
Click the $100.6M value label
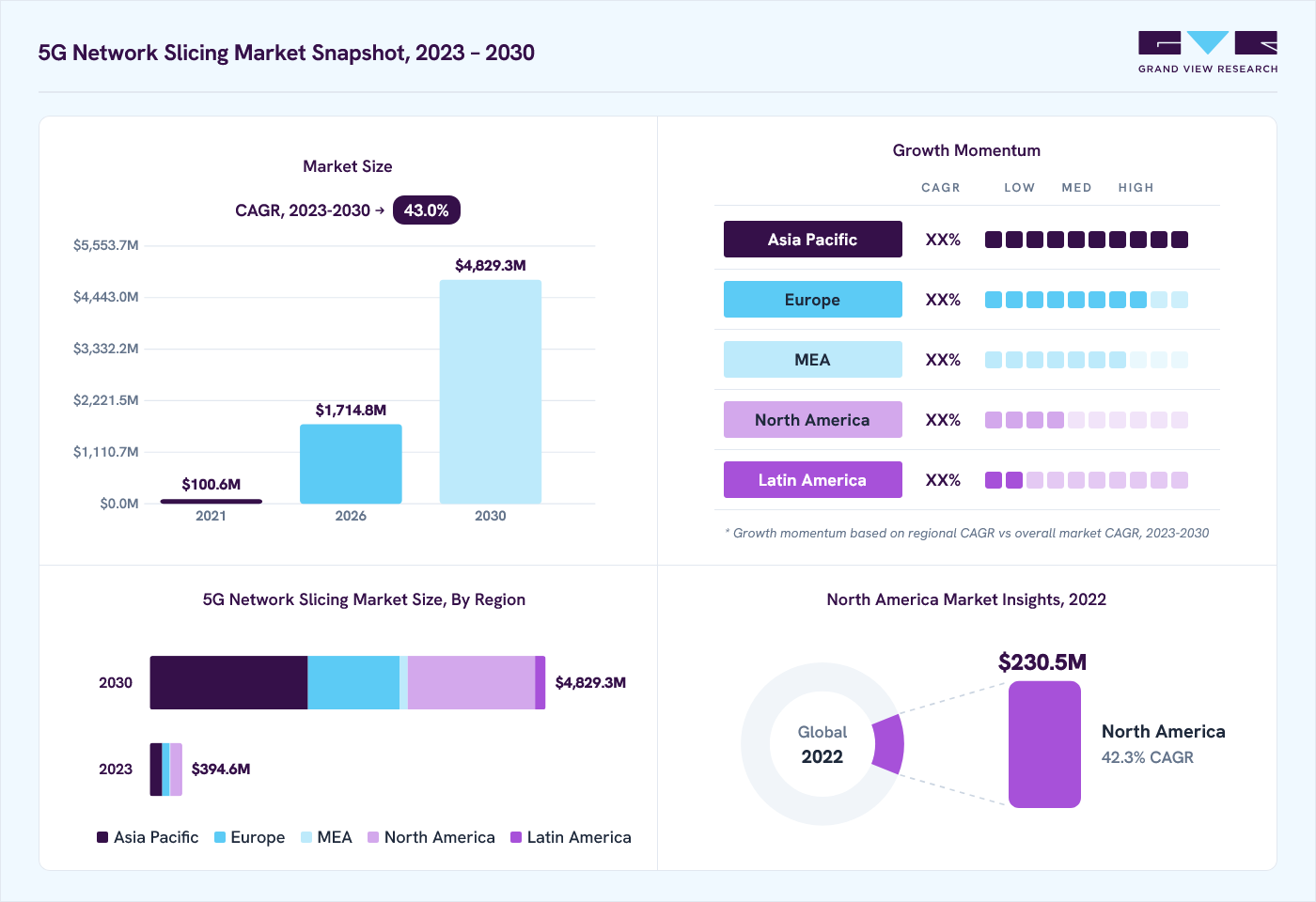pos(211,484)
